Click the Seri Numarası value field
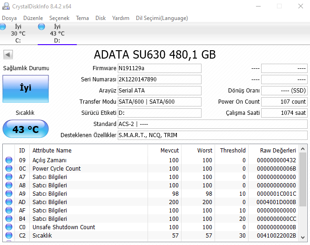Viewport: 310px width, 245px height. pos(159,79)
